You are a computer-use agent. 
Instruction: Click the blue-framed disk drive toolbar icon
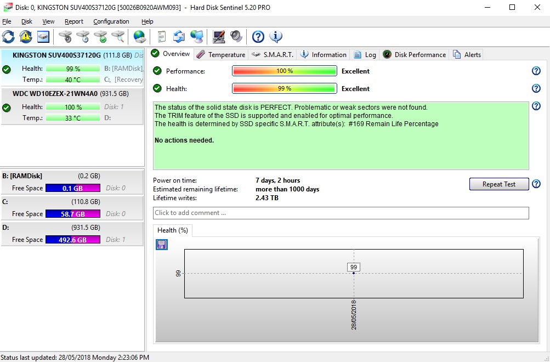click(x=43, y=37)
